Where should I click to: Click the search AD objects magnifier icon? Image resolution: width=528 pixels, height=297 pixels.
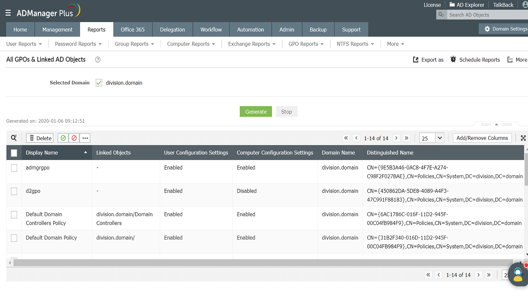click(442, 15)
